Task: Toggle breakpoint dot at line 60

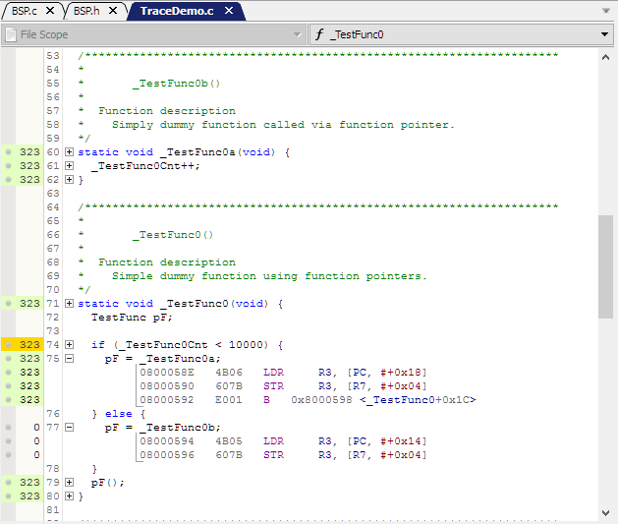Action: click(8, 152)
